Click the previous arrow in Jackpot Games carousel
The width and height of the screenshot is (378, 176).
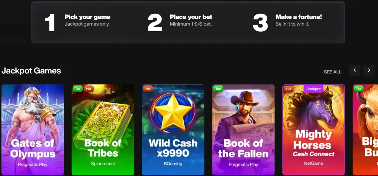pyautogui.click(x=355, y=70)
